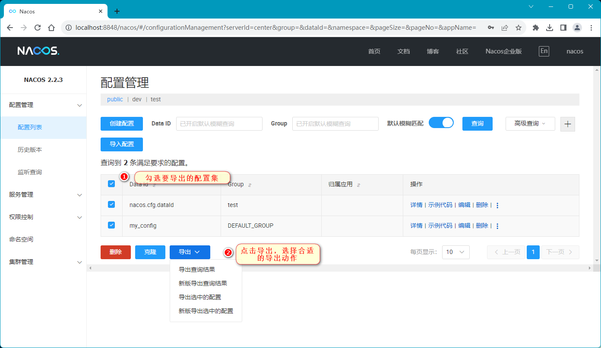
Task: Open the extensions puzzle icon
Action: pyautogui.click(x=536, y=28)
